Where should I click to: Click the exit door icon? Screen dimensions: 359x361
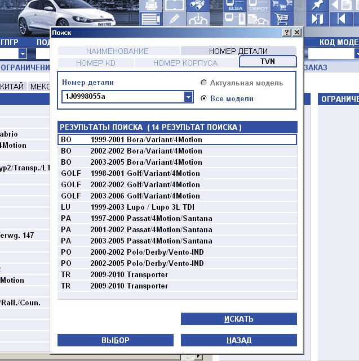317,19
